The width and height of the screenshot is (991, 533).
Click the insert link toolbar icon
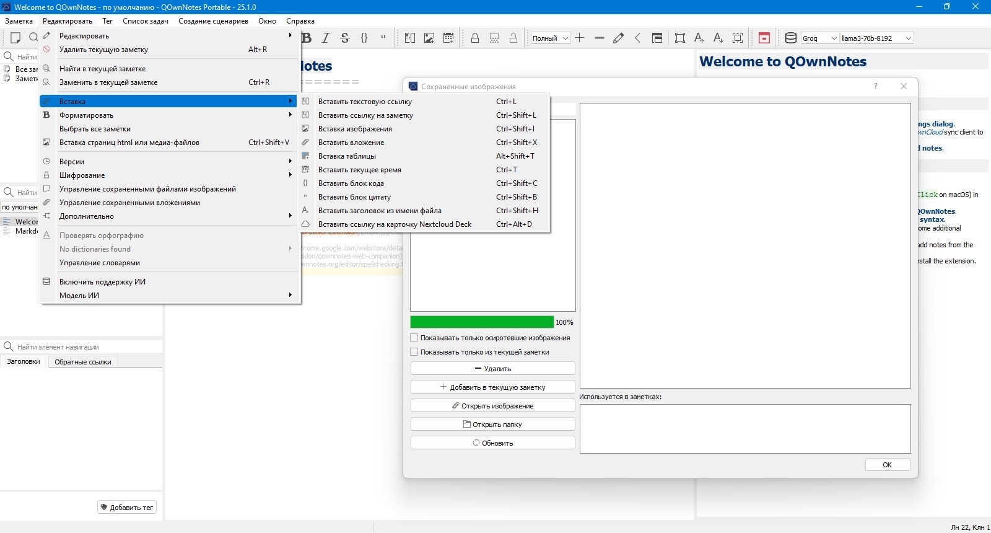pyautogui.click(x=410, y=38)
